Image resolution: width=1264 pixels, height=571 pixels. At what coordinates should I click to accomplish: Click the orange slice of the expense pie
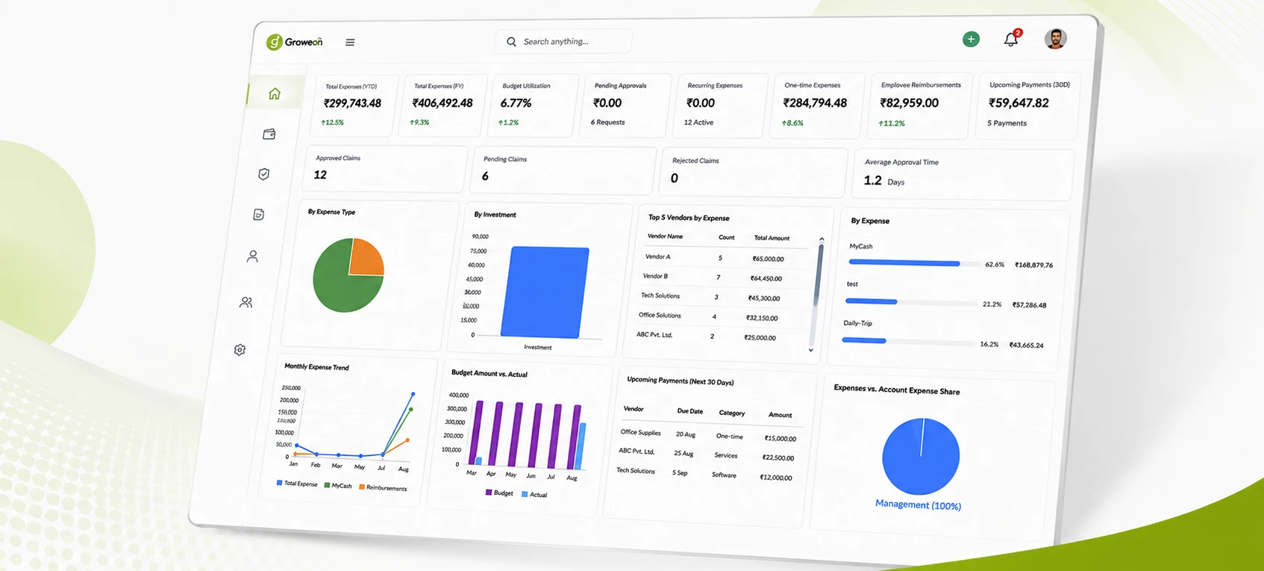click(x=366, y=258)
